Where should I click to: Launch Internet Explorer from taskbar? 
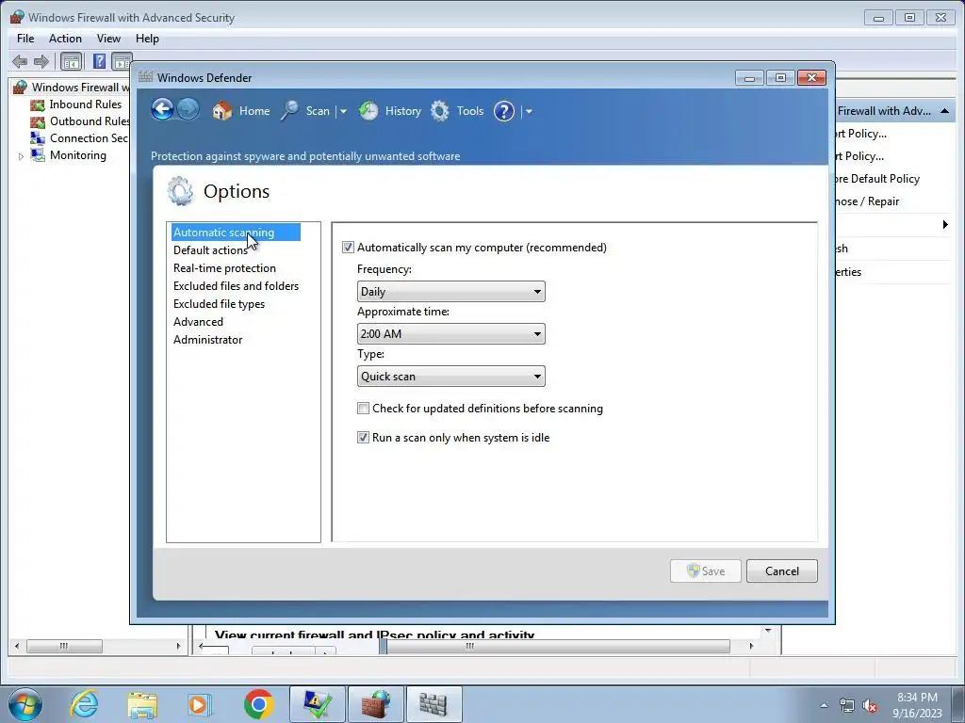pos(84,704)
